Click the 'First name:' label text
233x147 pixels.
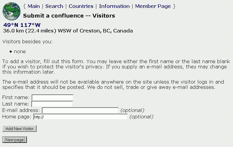(16, 97)
